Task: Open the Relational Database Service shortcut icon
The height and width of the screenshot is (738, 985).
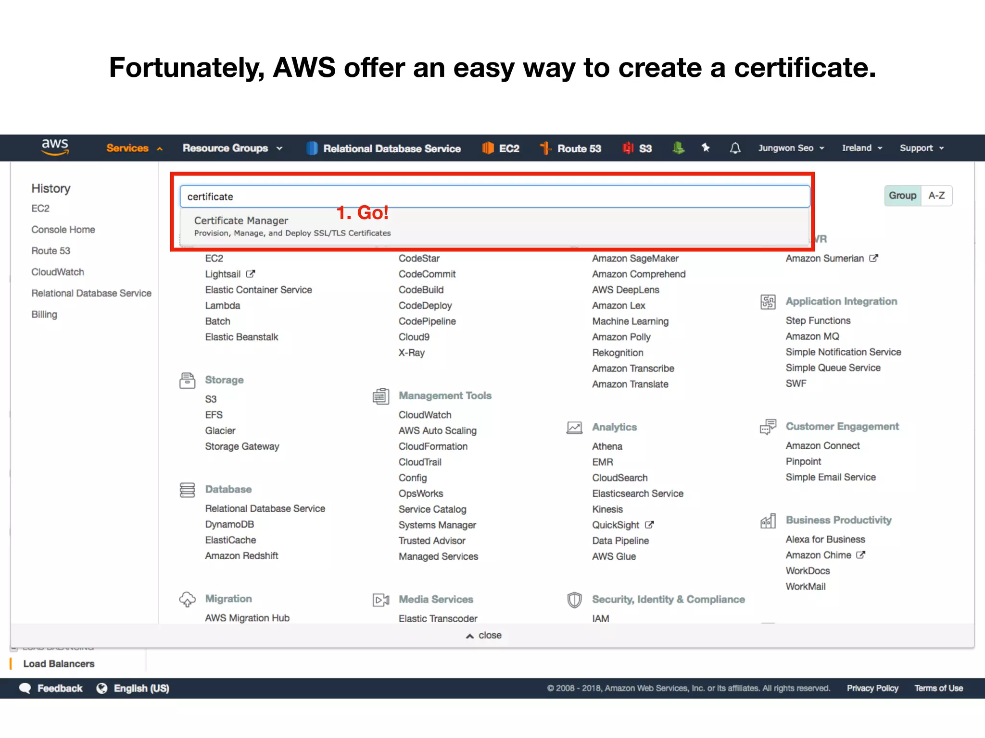Action: 312,148
